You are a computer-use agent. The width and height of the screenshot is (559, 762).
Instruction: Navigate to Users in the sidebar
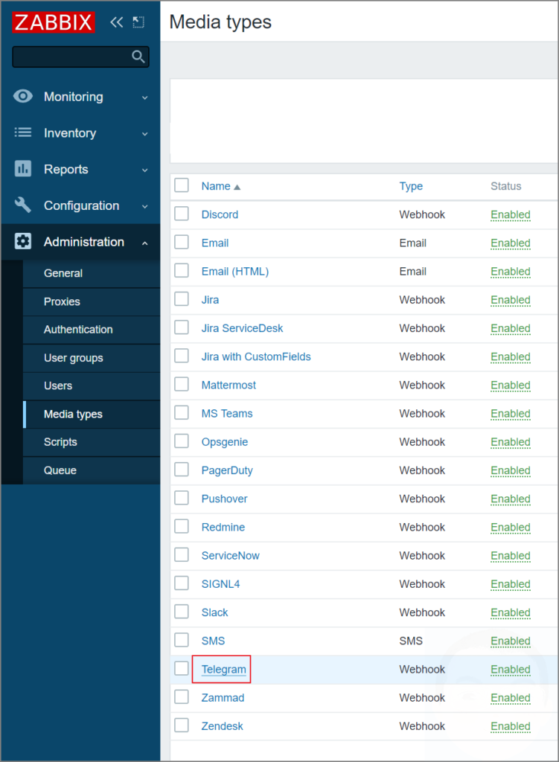tap(60, 386)
